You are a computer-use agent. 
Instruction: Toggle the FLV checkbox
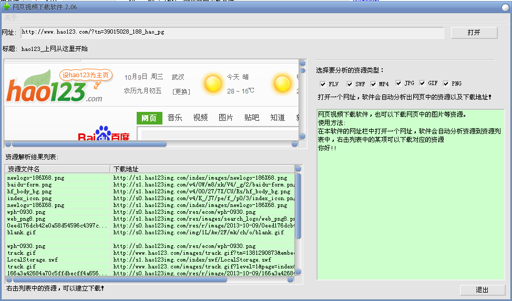click(323, 84)
